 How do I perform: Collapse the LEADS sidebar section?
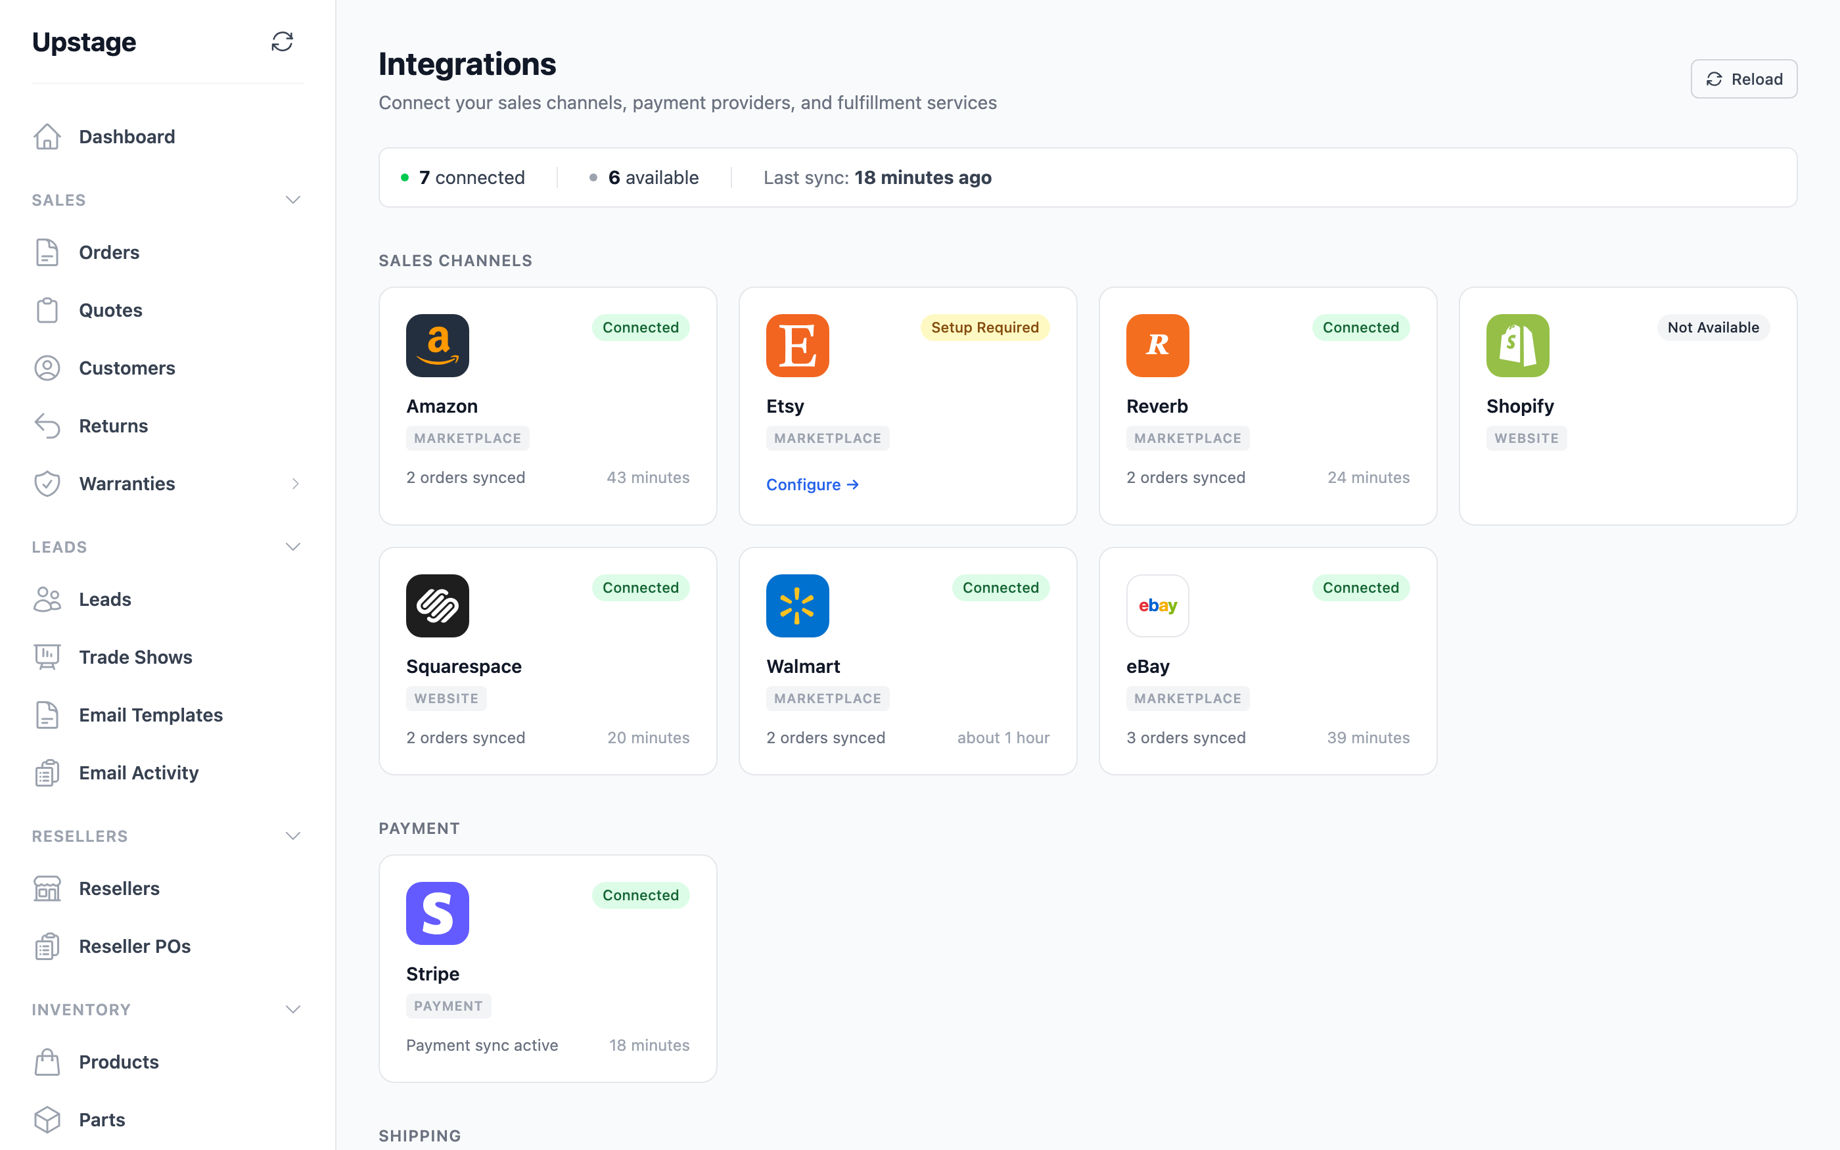tap(292, 547)
